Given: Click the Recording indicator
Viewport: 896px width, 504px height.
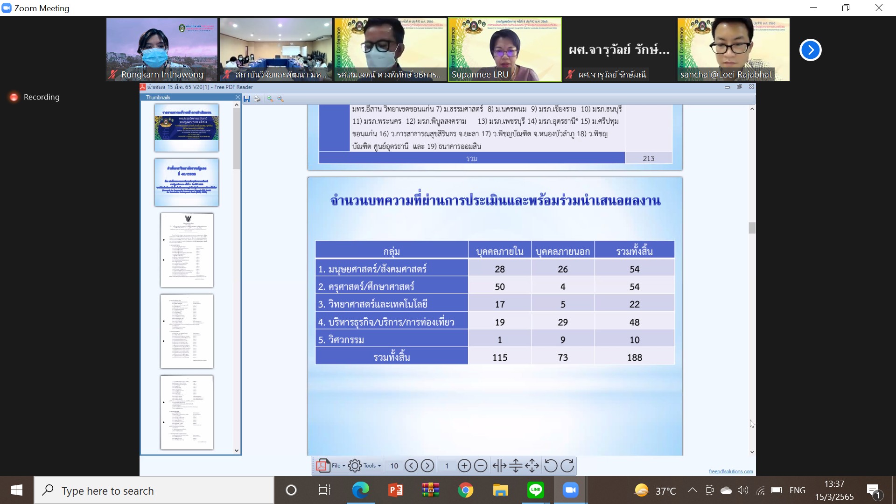Looking at the screenshot, I should click(x=35, y=97).
